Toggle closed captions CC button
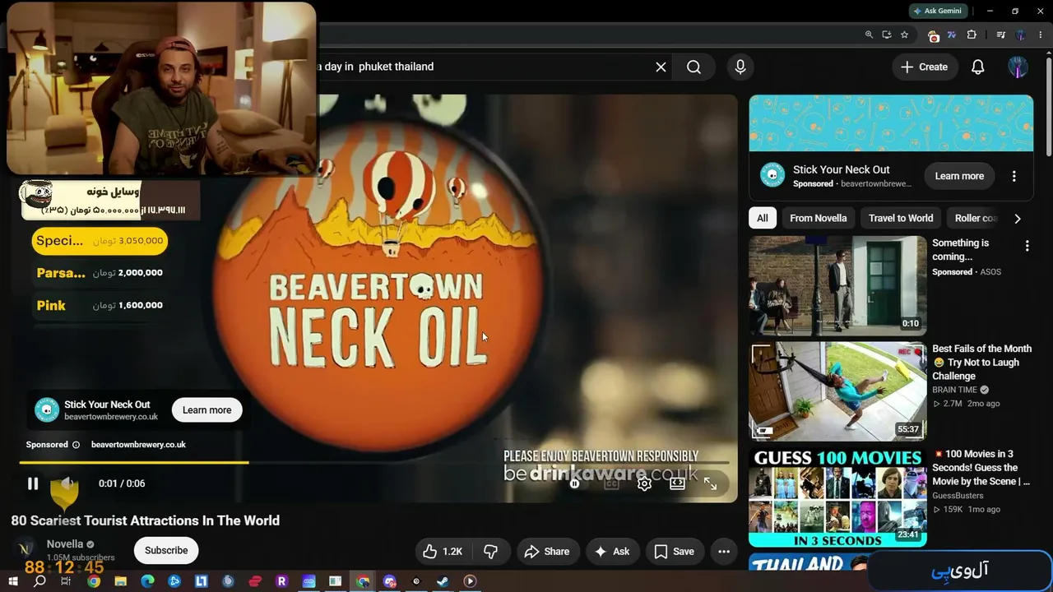This screenshot has height=592, width=1053. point(611,483)
